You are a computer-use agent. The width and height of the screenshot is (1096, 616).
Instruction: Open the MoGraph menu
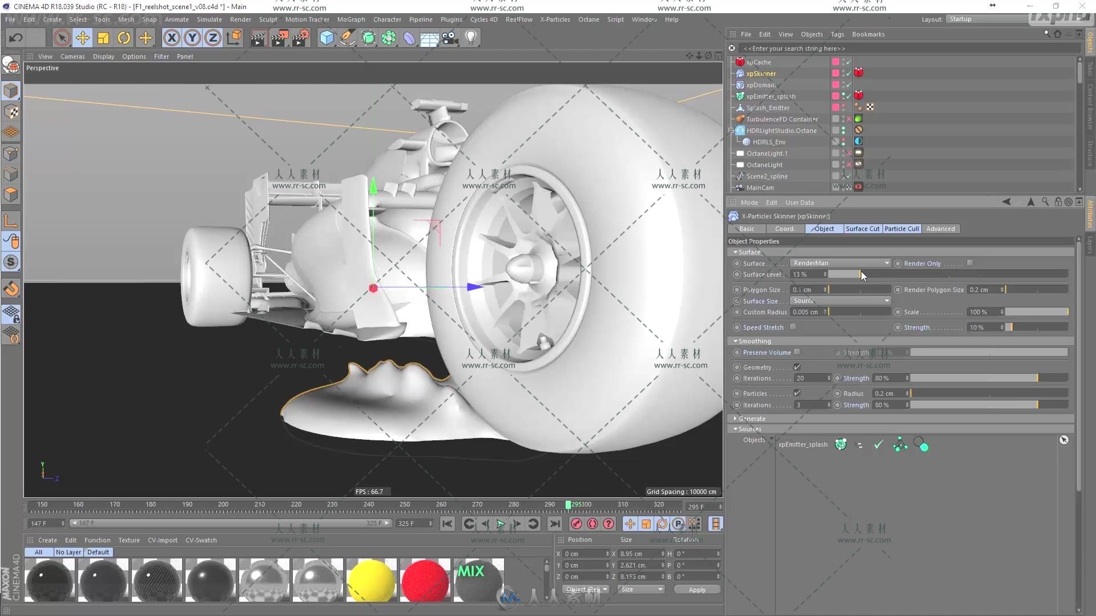351,19
